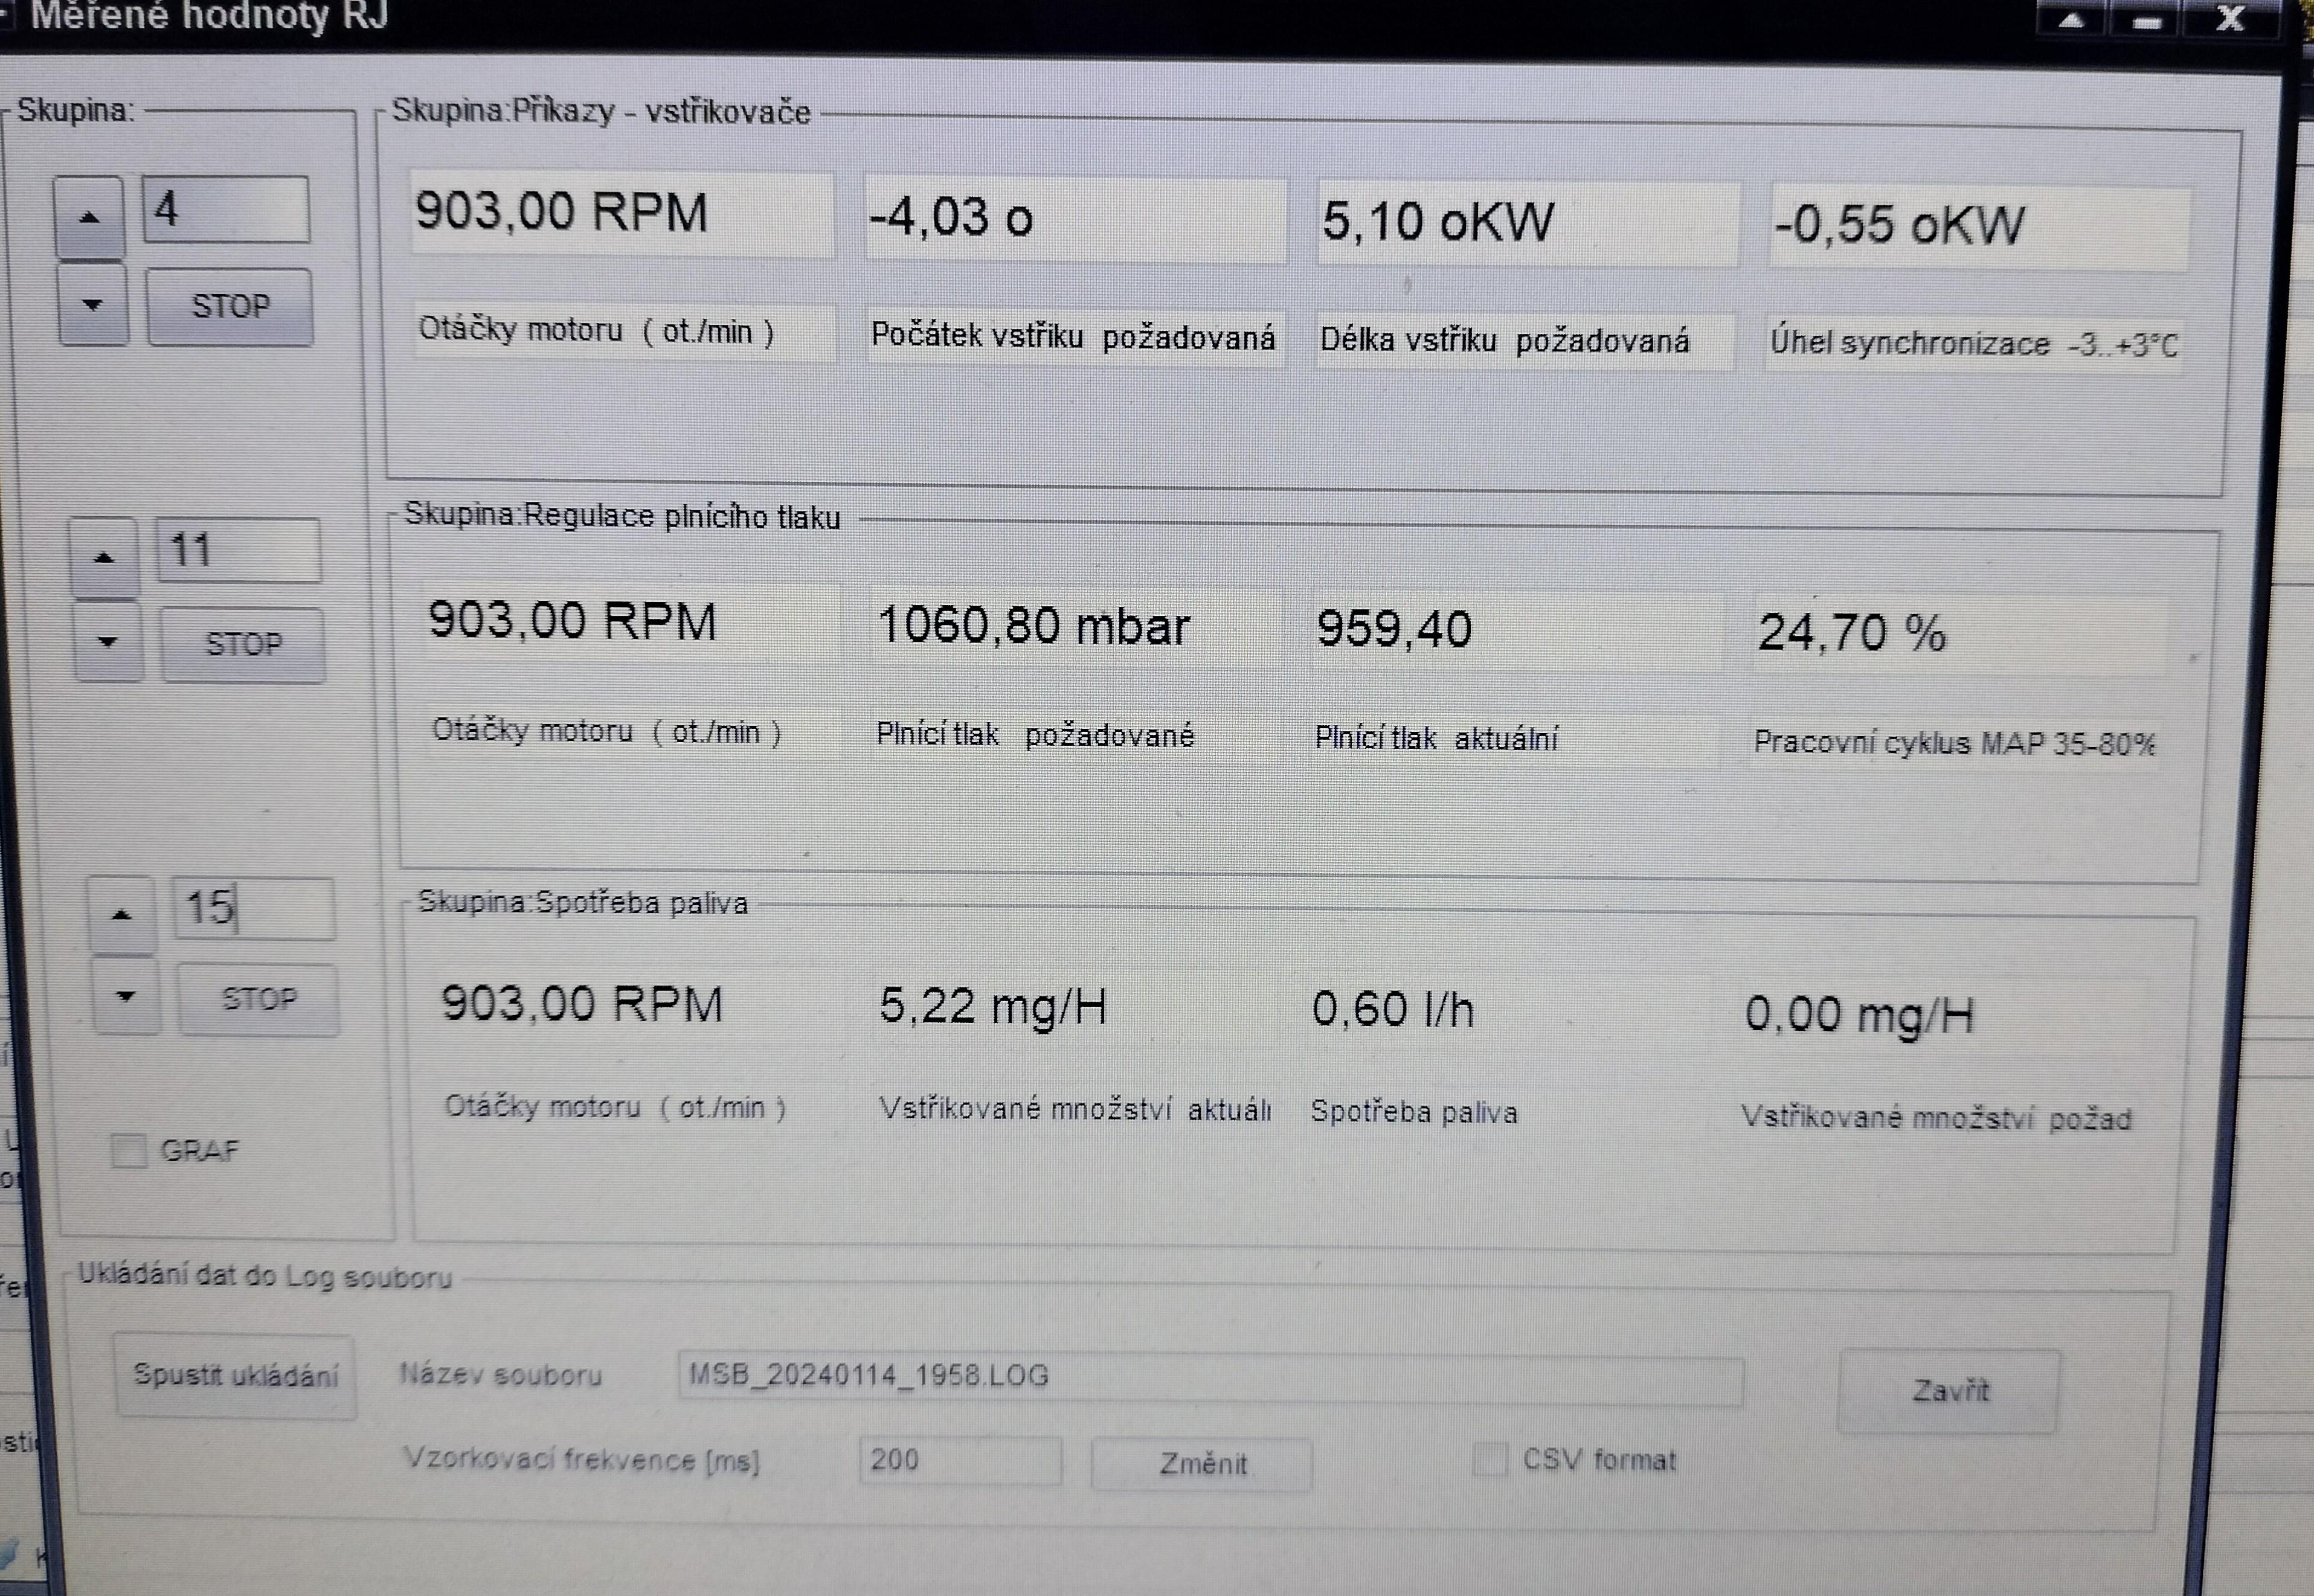2314x1596 pixels.
Task: Click the Vstřikované množství požad label
Action: tap(1936, 1117)
